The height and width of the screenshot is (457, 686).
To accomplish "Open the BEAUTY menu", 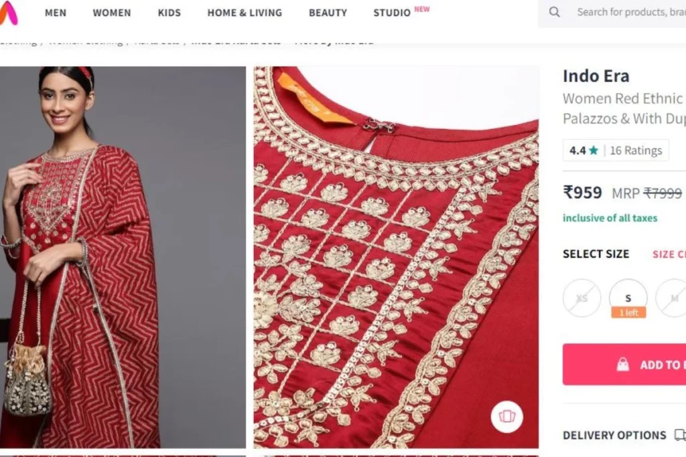I will tap(328, 13).
